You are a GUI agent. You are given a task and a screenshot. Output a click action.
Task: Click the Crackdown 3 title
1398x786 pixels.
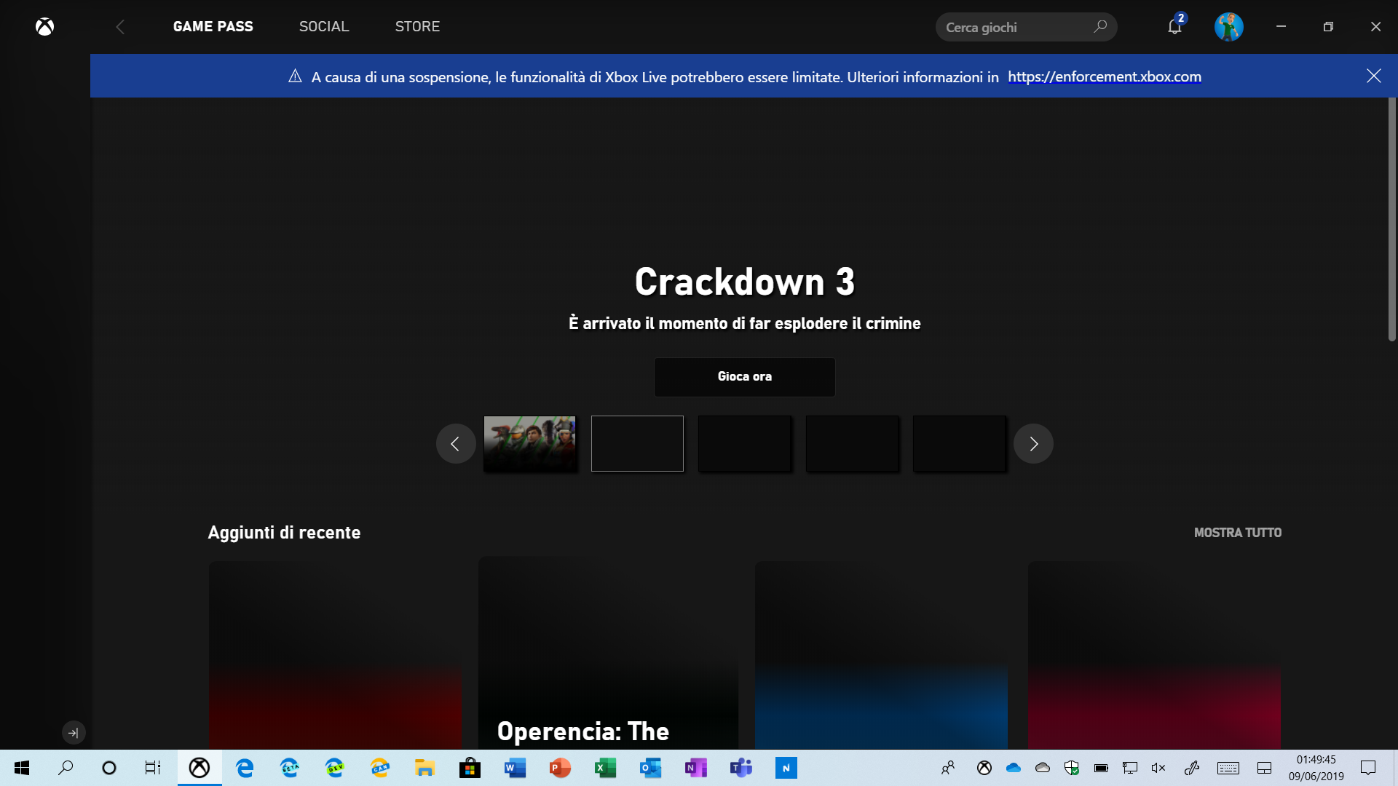tap(744, 282)
